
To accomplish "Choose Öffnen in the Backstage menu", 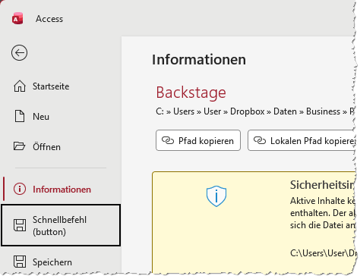I will pos(61,146).
